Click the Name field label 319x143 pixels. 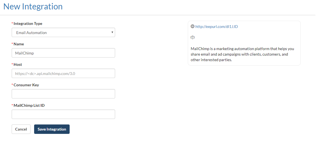[x=19, y=44]
